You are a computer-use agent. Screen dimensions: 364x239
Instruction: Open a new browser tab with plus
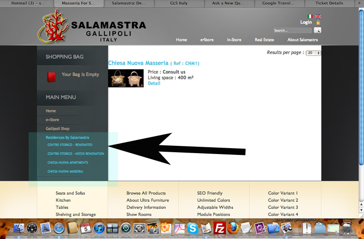pyautogui.click(x=359, y=3)
